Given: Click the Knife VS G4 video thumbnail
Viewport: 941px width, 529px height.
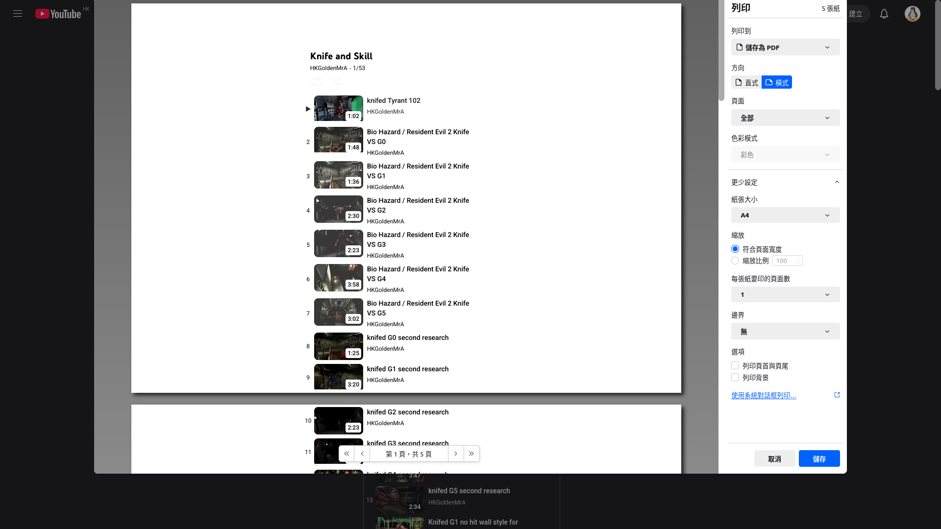Looking at the screenshot, I should 339,278.
